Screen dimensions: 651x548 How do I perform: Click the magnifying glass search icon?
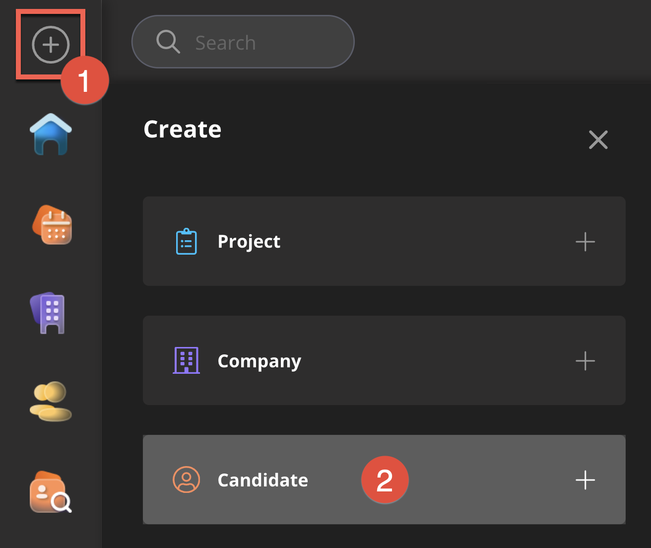coord(168,42)
